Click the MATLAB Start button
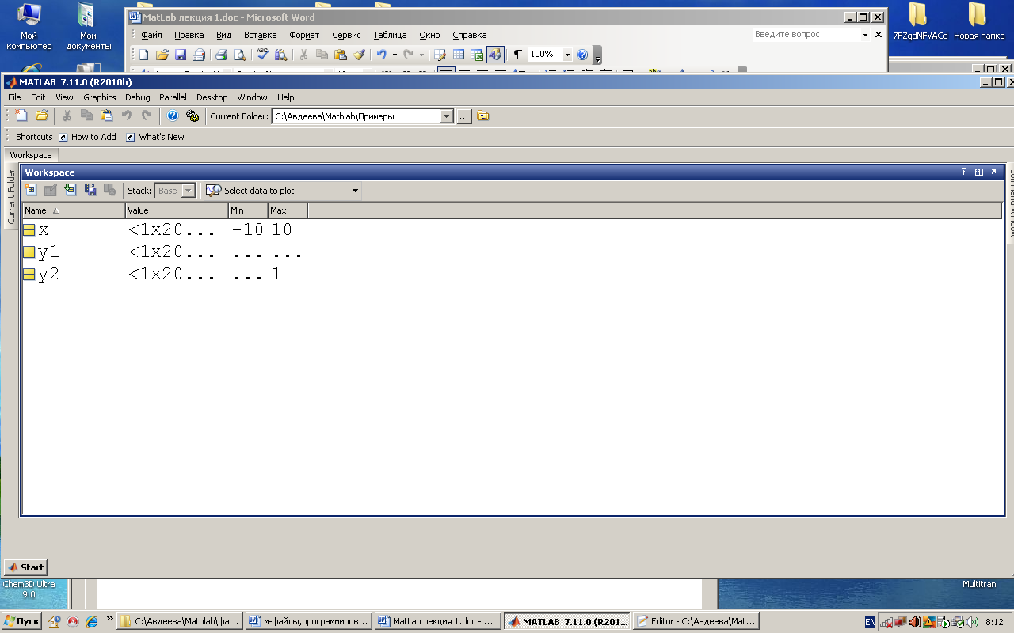 (x=25, y=567)
